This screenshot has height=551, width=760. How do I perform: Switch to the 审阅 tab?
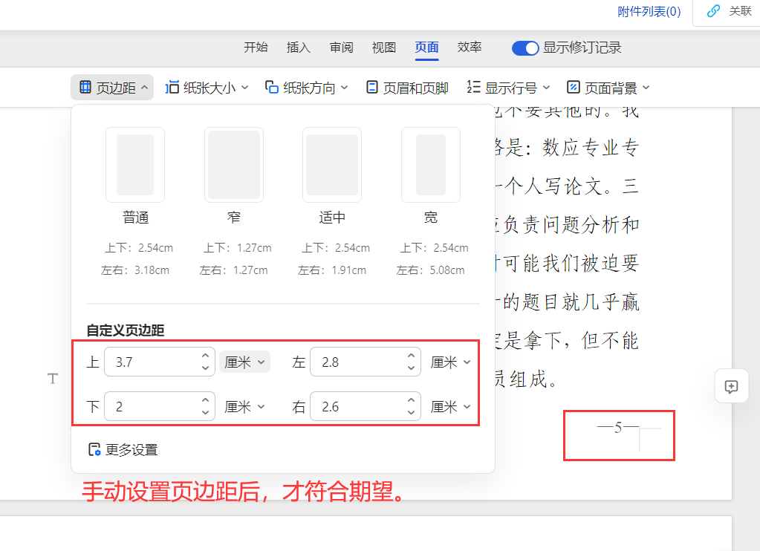click(341, 47)
